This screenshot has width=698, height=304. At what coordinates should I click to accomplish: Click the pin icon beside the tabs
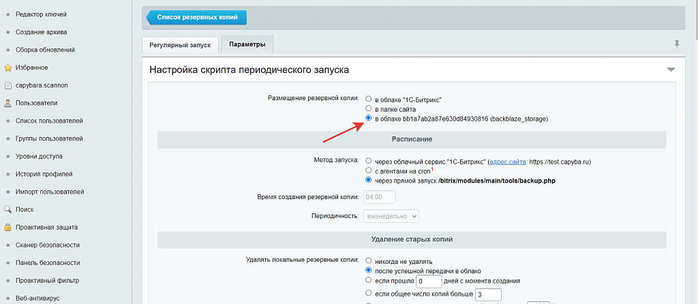click(x=676, y=44)
